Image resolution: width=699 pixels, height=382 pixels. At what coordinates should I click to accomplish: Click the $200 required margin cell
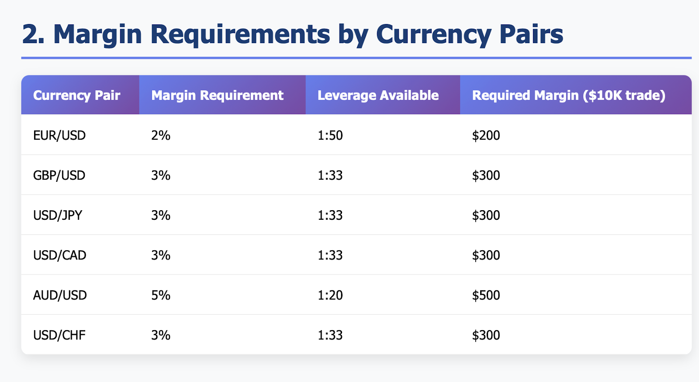pyautogui.click(x=486, y=135)
